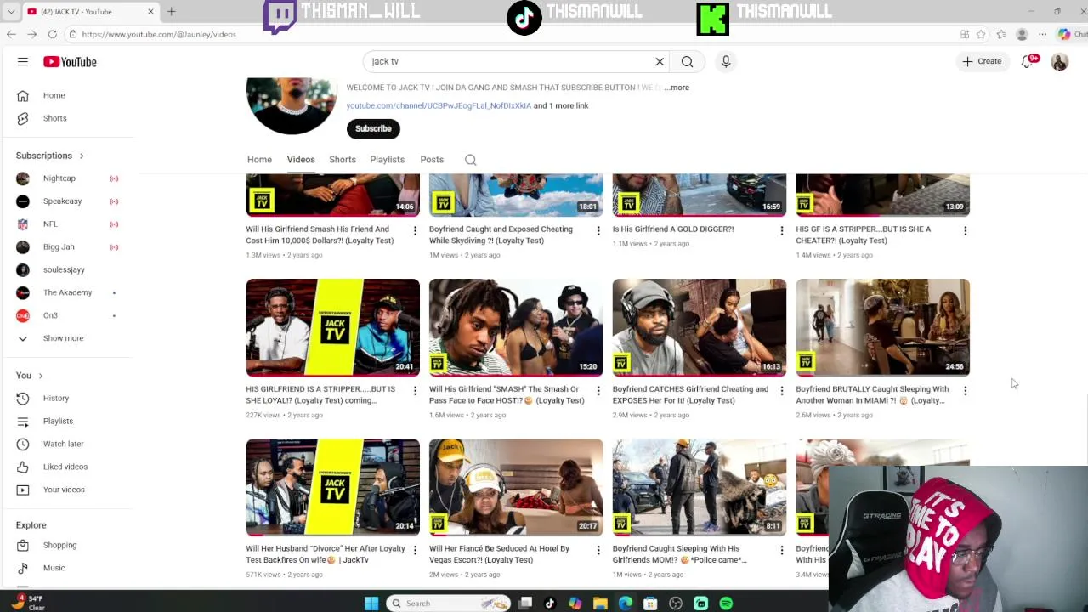Image resolution: width=1088 pixels, height=612 pixels.
Task: Click the YouTube logo
Action: tap(70, 62)
